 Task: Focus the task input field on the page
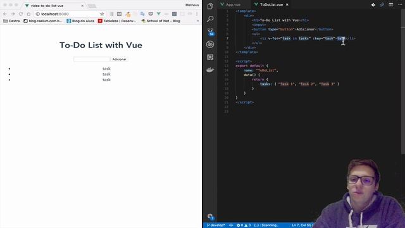coord(92,59)
